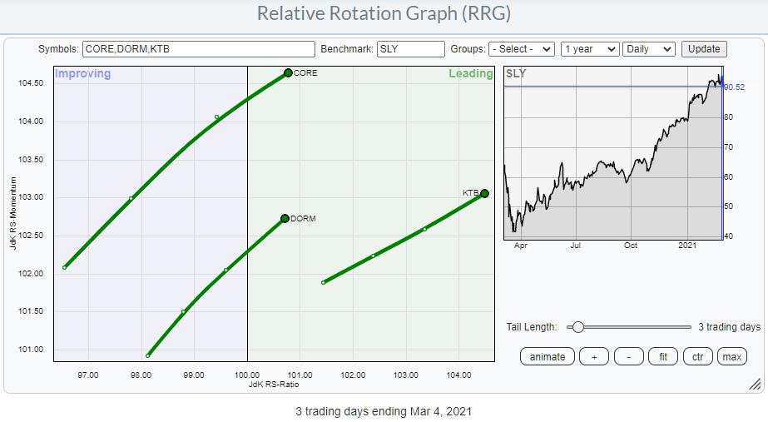This screenshot has height=422, width=768.
Task: Zoom in with the plus button
Action: [593, 357]
